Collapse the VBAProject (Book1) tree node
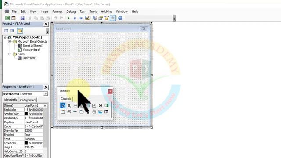Viewport: 281px width, 158px height. [5, 37]
